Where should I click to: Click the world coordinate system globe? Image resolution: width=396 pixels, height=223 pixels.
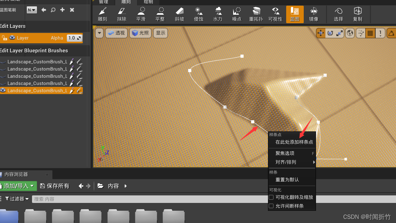(x=350, y=33)
